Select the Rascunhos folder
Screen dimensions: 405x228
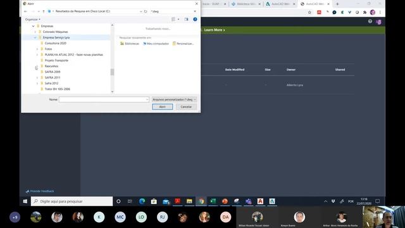coord(51,66)
